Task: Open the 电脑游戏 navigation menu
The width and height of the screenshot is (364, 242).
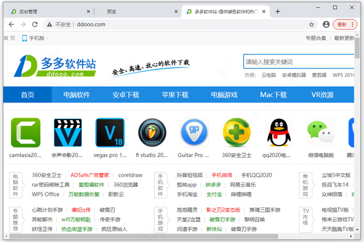Action: point(224,95)
